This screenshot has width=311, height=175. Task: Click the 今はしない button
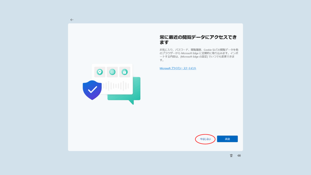[205, 139]
